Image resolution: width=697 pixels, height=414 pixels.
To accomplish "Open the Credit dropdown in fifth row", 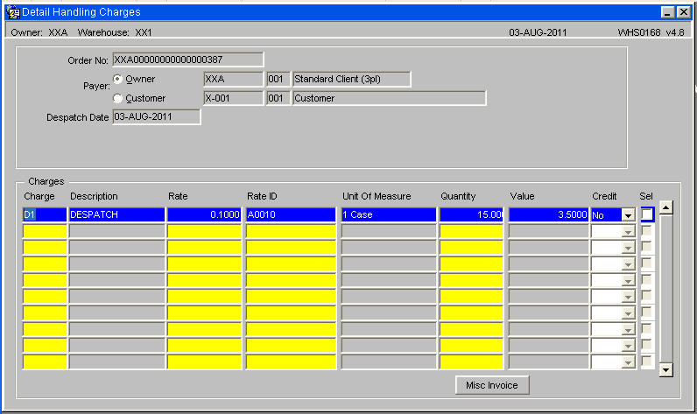I will [628, 281].
